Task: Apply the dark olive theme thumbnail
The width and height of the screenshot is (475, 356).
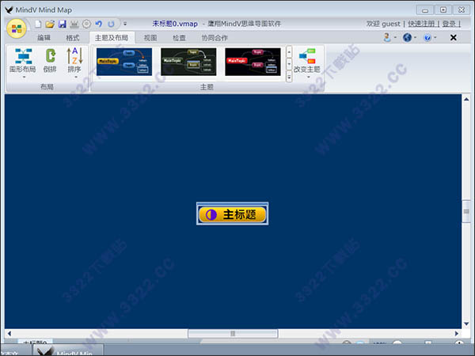Action: [188, 62]
